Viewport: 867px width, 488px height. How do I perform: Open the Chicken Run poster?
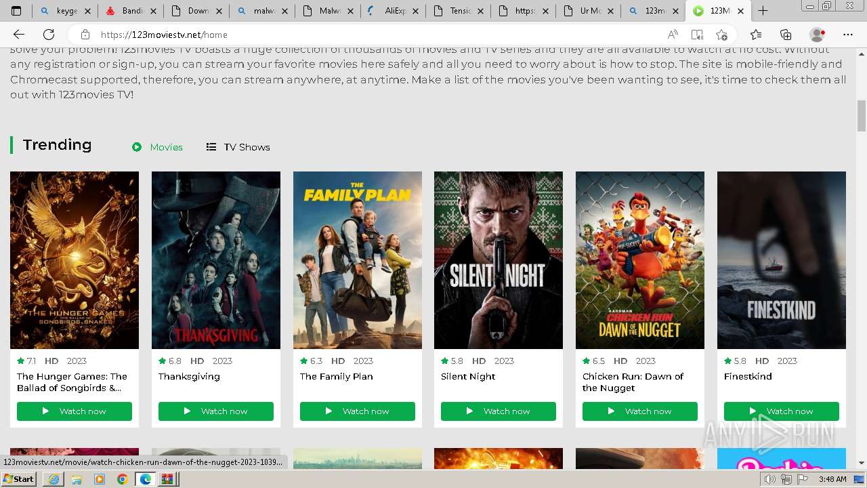click(640, 260)
